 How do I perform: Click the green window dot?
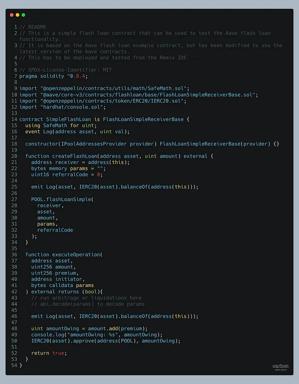click(23, 15)
